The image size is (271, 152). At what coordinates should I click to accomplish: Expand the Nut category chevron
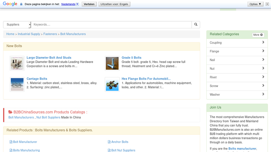(263, 68)
